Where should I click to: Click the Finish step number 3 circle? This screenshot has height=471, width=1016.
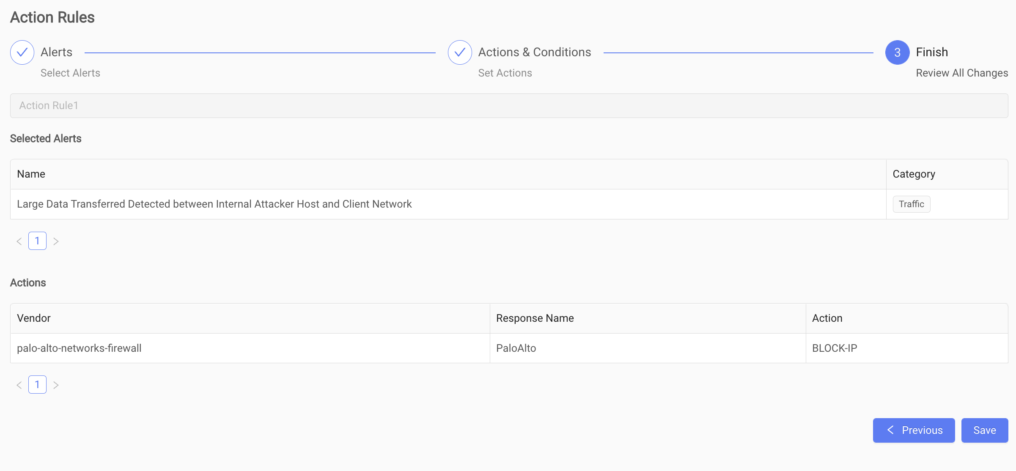[897, 52]
